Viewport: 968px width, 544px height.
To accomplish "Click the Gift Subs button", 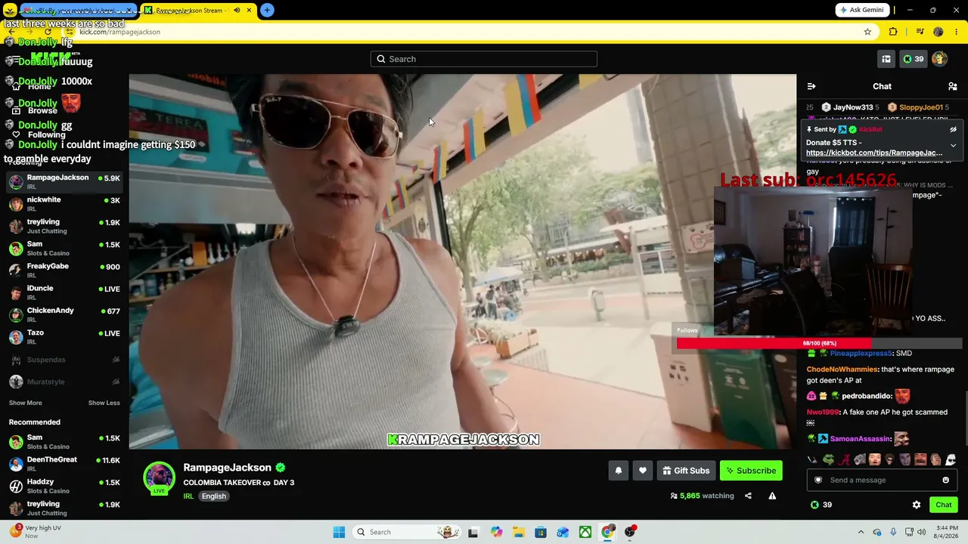I will [x=687, y=471].
